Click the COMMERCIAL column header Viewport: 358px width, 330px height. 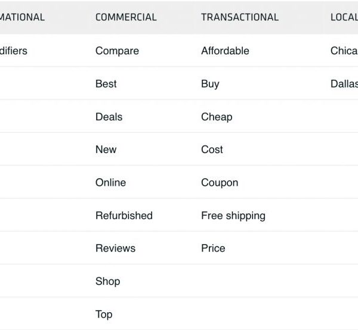[126, 17]
